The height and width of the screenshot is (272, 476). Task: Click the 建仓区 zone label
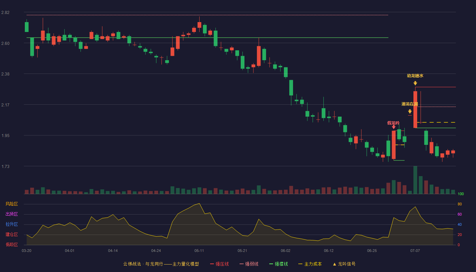(12, 235)
